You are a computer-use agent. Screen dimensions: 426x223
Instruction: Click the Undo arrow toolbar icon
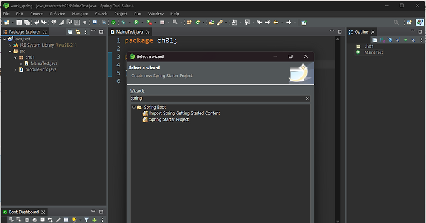(36, 23)
